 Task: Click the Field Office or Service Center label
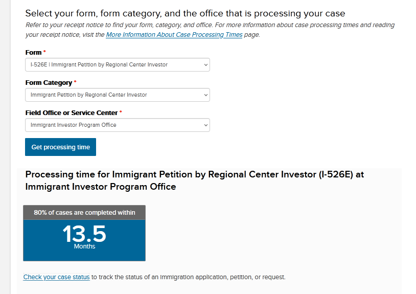[72, 113]
